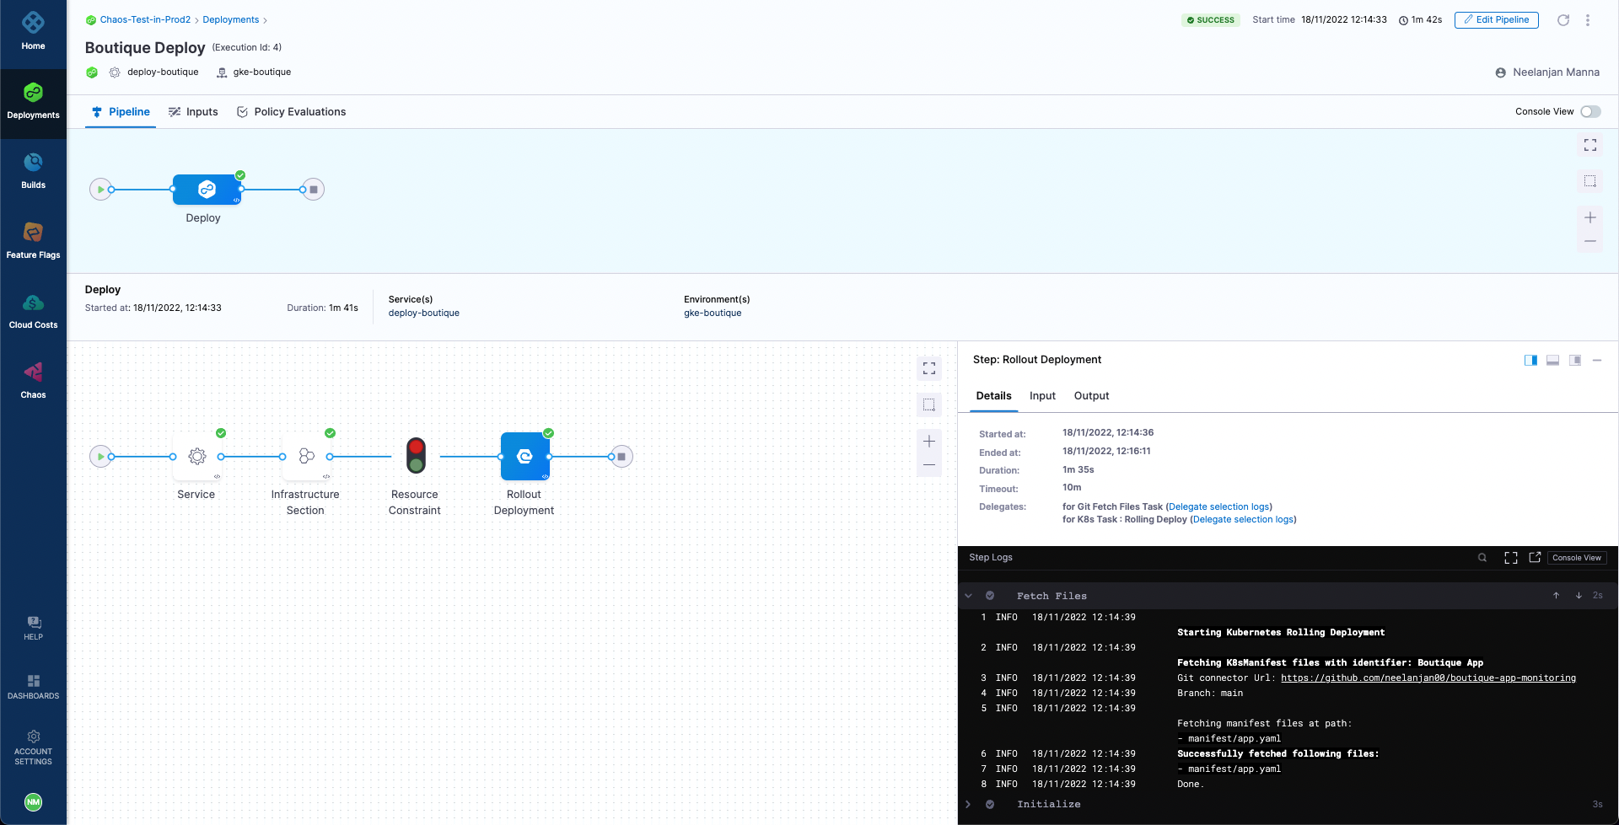The width and height of the screenshot is (1619, 825).
Task: Open the Output tab in step details
Action: click(1091, 395)
